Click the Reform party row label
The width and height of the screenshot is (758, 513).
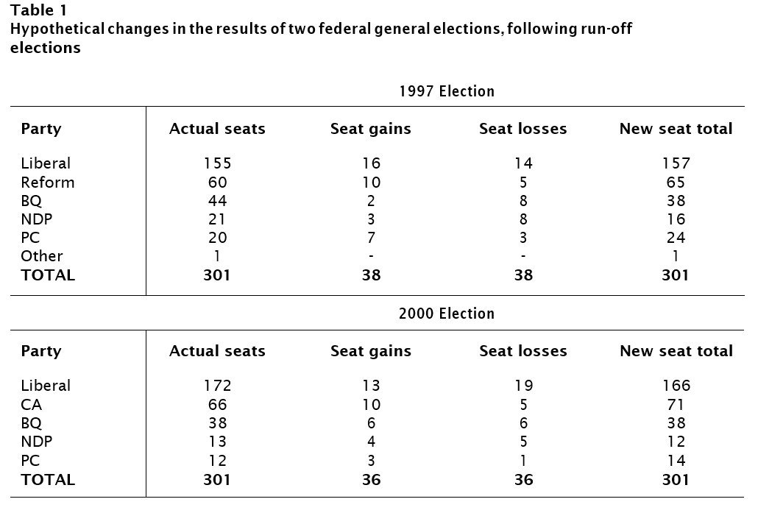tap(48, 182)
